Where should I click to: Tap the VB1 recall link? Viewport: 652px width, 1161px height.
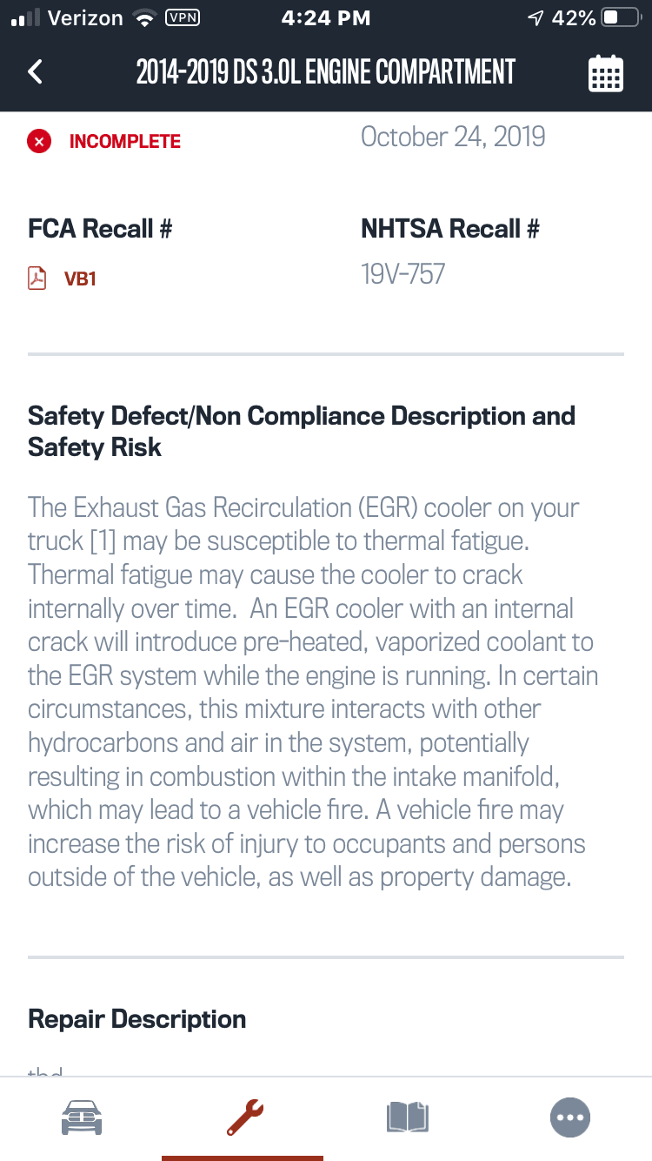click(80, 279)
